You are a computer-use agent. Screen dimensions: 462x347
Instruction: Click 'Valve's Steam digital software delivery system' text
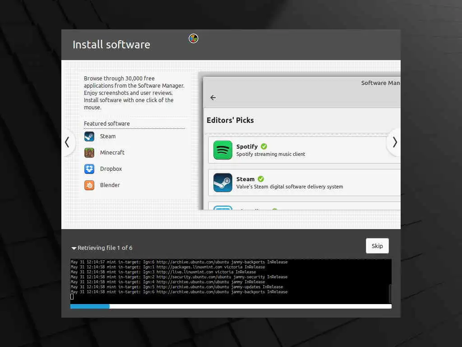tap(290, 187)
